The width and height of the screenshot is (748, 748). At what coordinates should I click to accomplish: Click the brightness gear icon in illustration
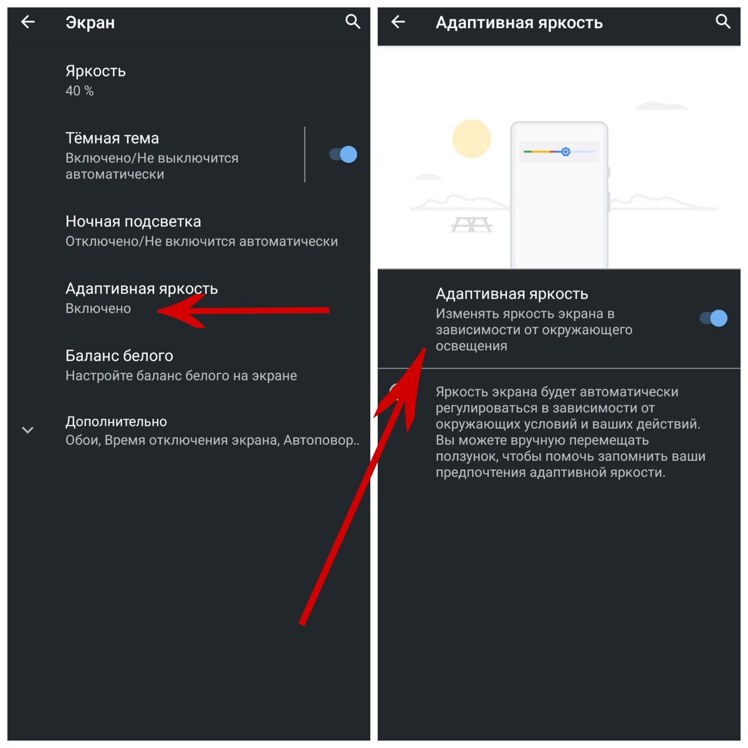click(565, 151)
